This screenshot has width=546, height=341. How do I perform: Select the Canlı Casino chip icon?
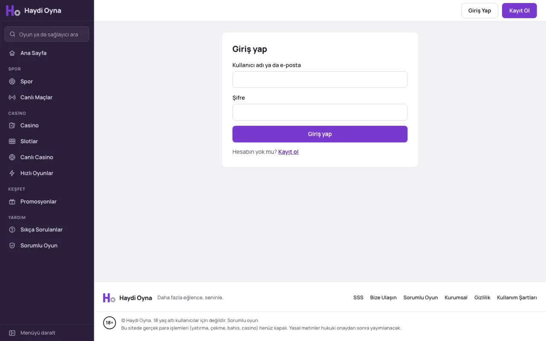click(x=12, y=157)
